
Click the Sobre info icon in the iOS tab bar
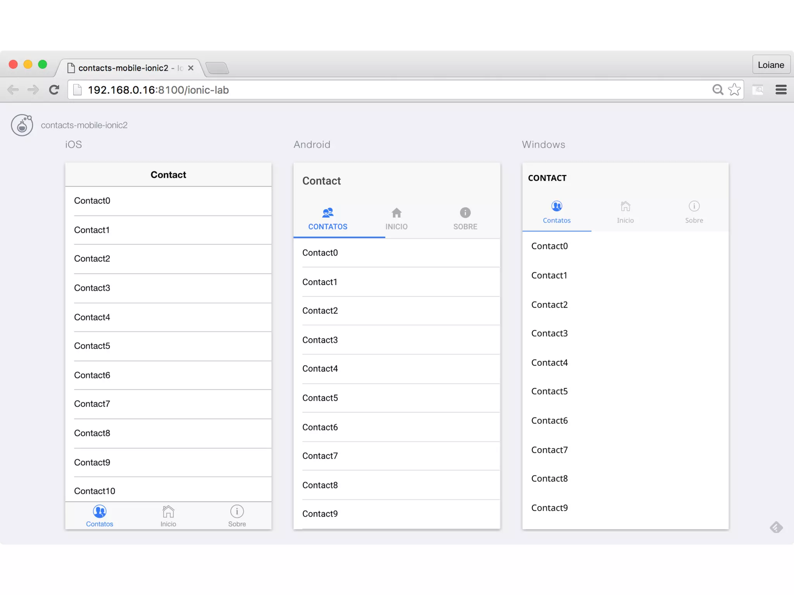[x=237, y=511]
